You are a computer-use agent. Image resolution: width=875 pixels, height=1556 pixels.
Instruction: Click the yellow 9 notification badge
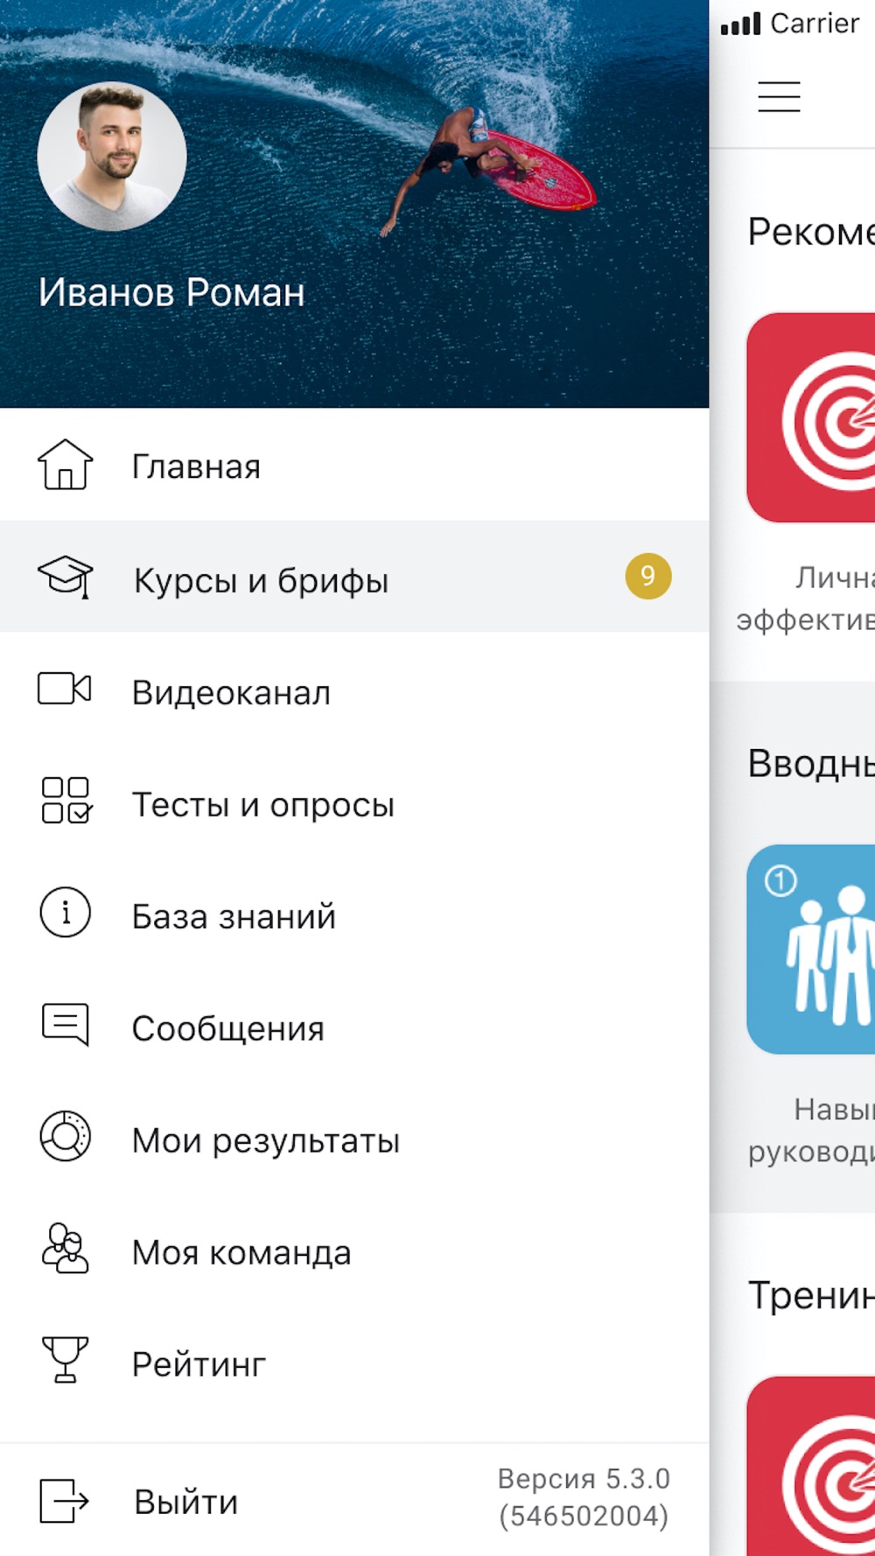click(x=648, y=576)
